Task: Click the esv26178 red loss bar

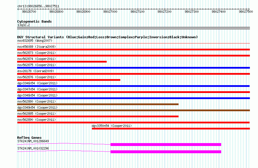Action: [133, 74]
